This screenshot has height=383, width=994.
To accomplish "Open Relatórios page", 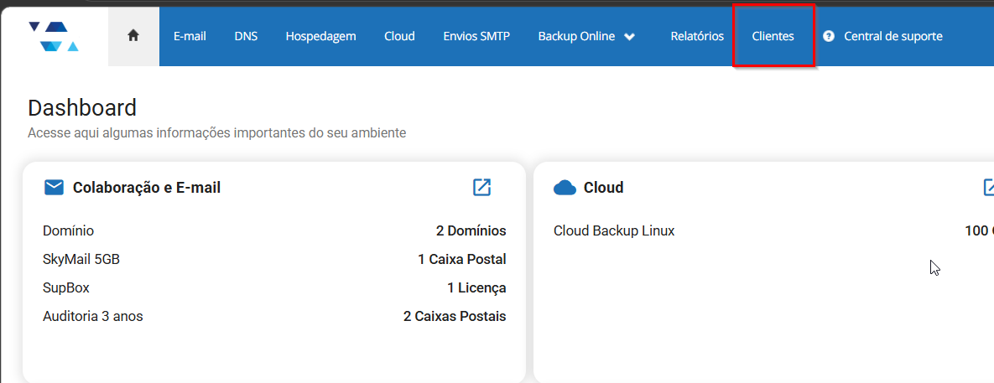I will tap(697, 36).
